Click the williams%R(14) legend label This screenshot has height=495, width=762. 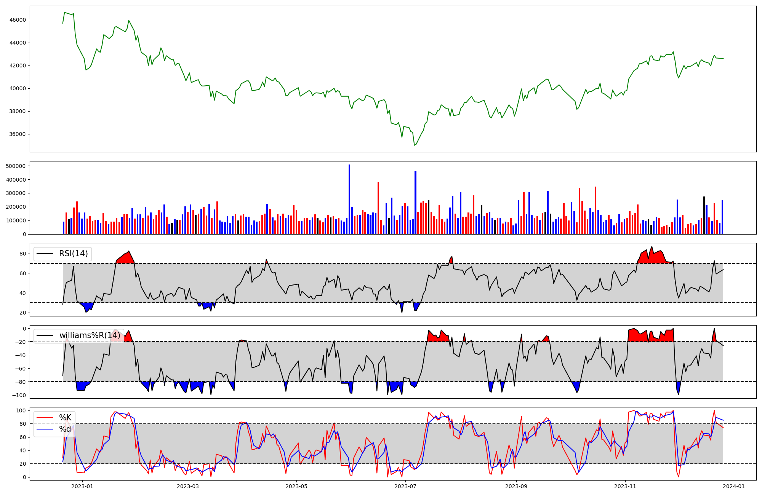(89, 335)
